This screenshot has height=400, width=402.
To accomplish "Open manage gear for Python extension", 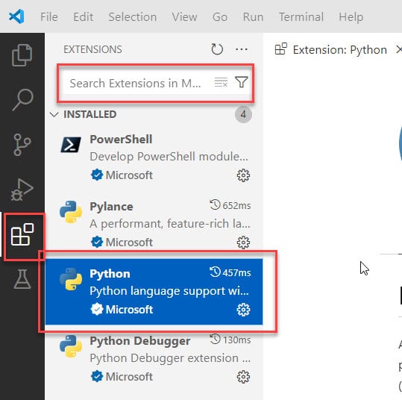I will 243,310.
